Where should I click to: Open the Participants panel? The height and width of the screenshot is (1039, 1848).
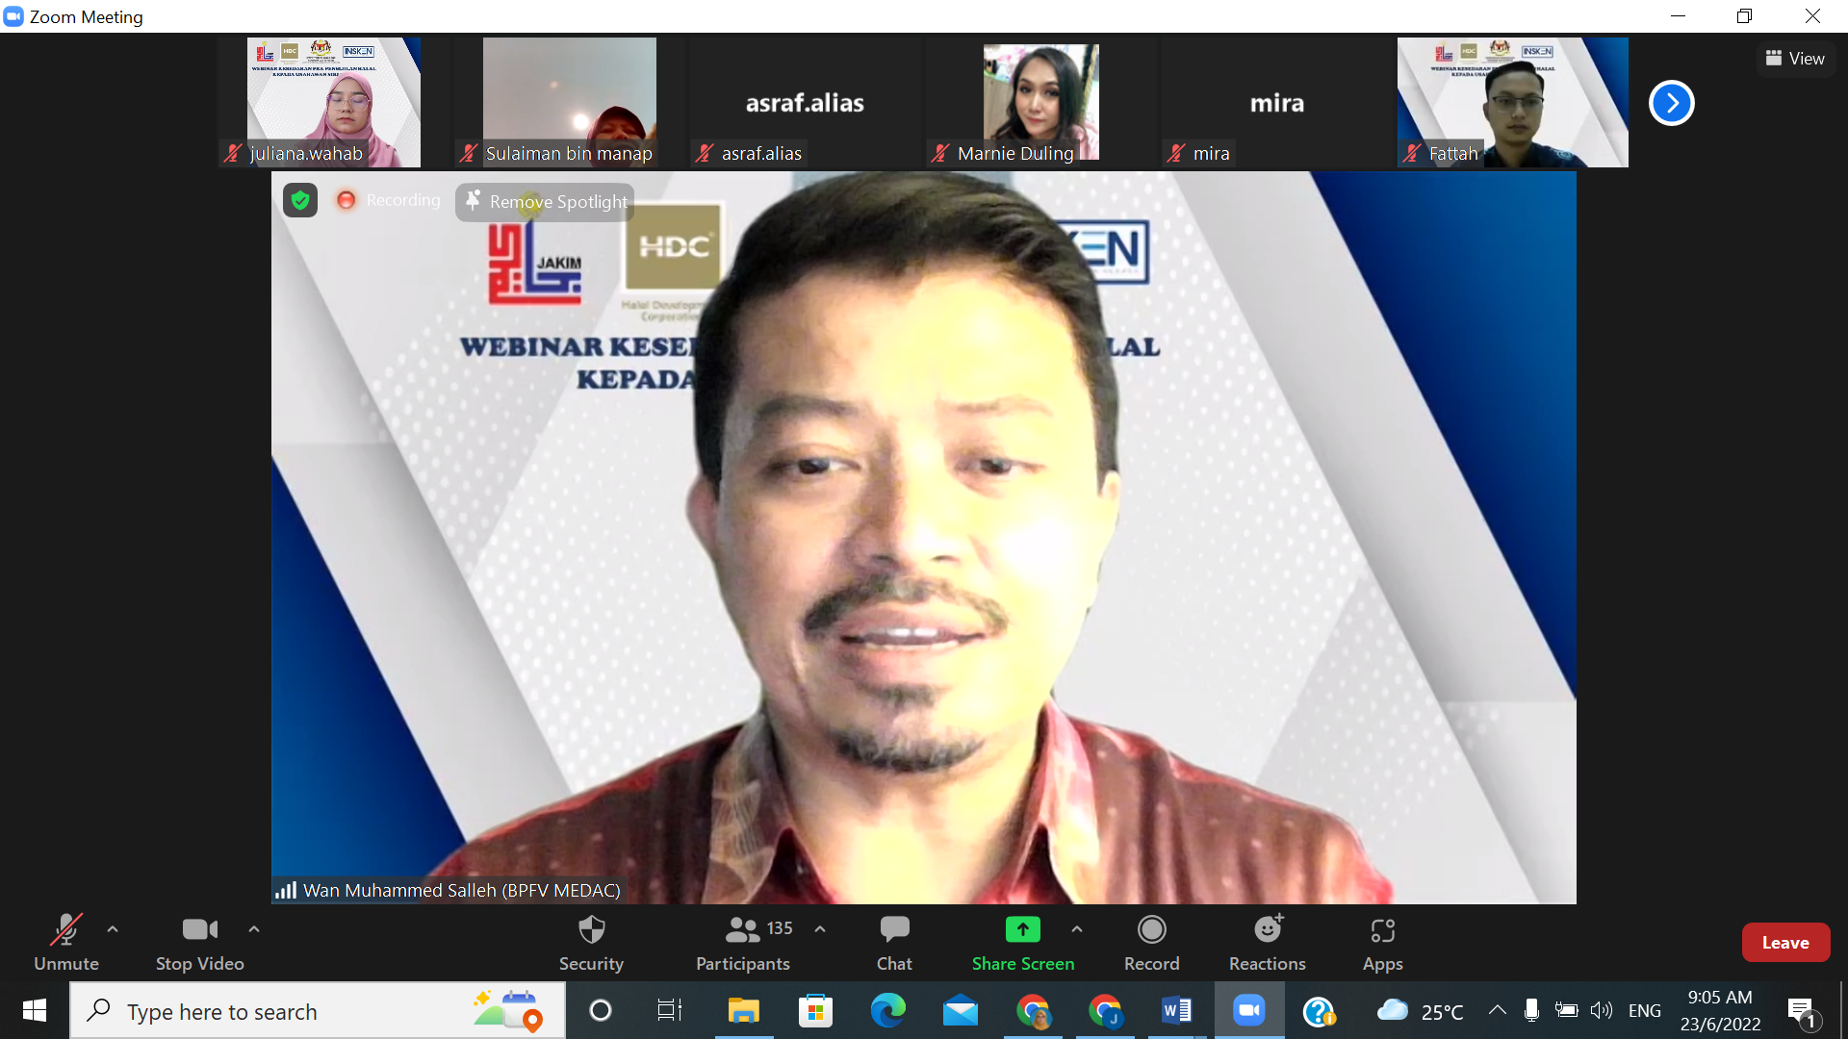pos(742,942)
